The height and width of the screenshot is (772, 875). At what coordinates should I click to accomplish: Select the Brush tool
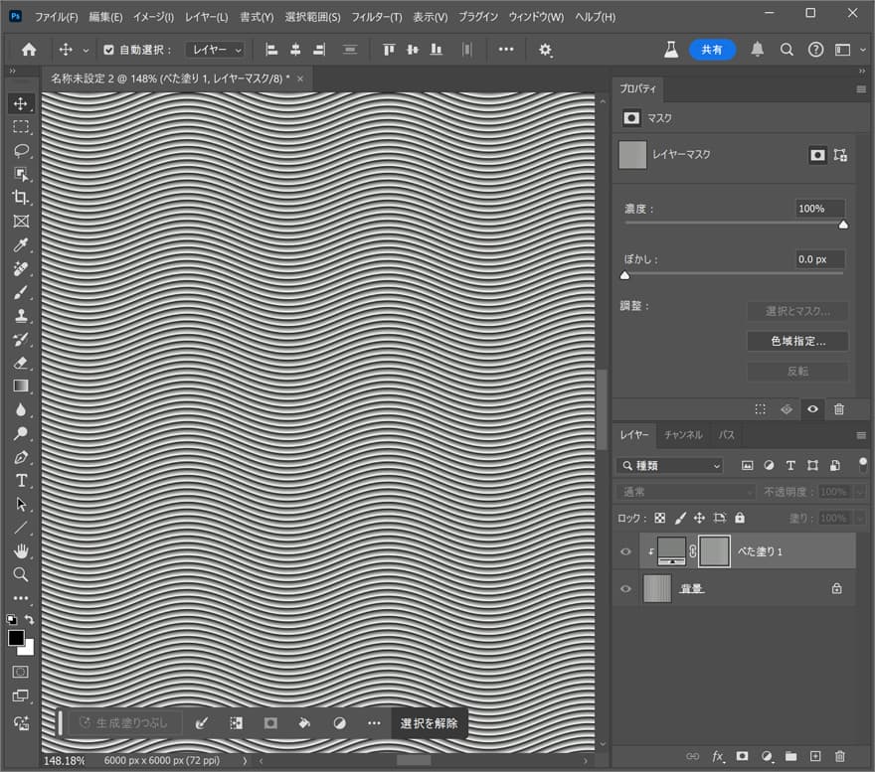coord(21,292)
